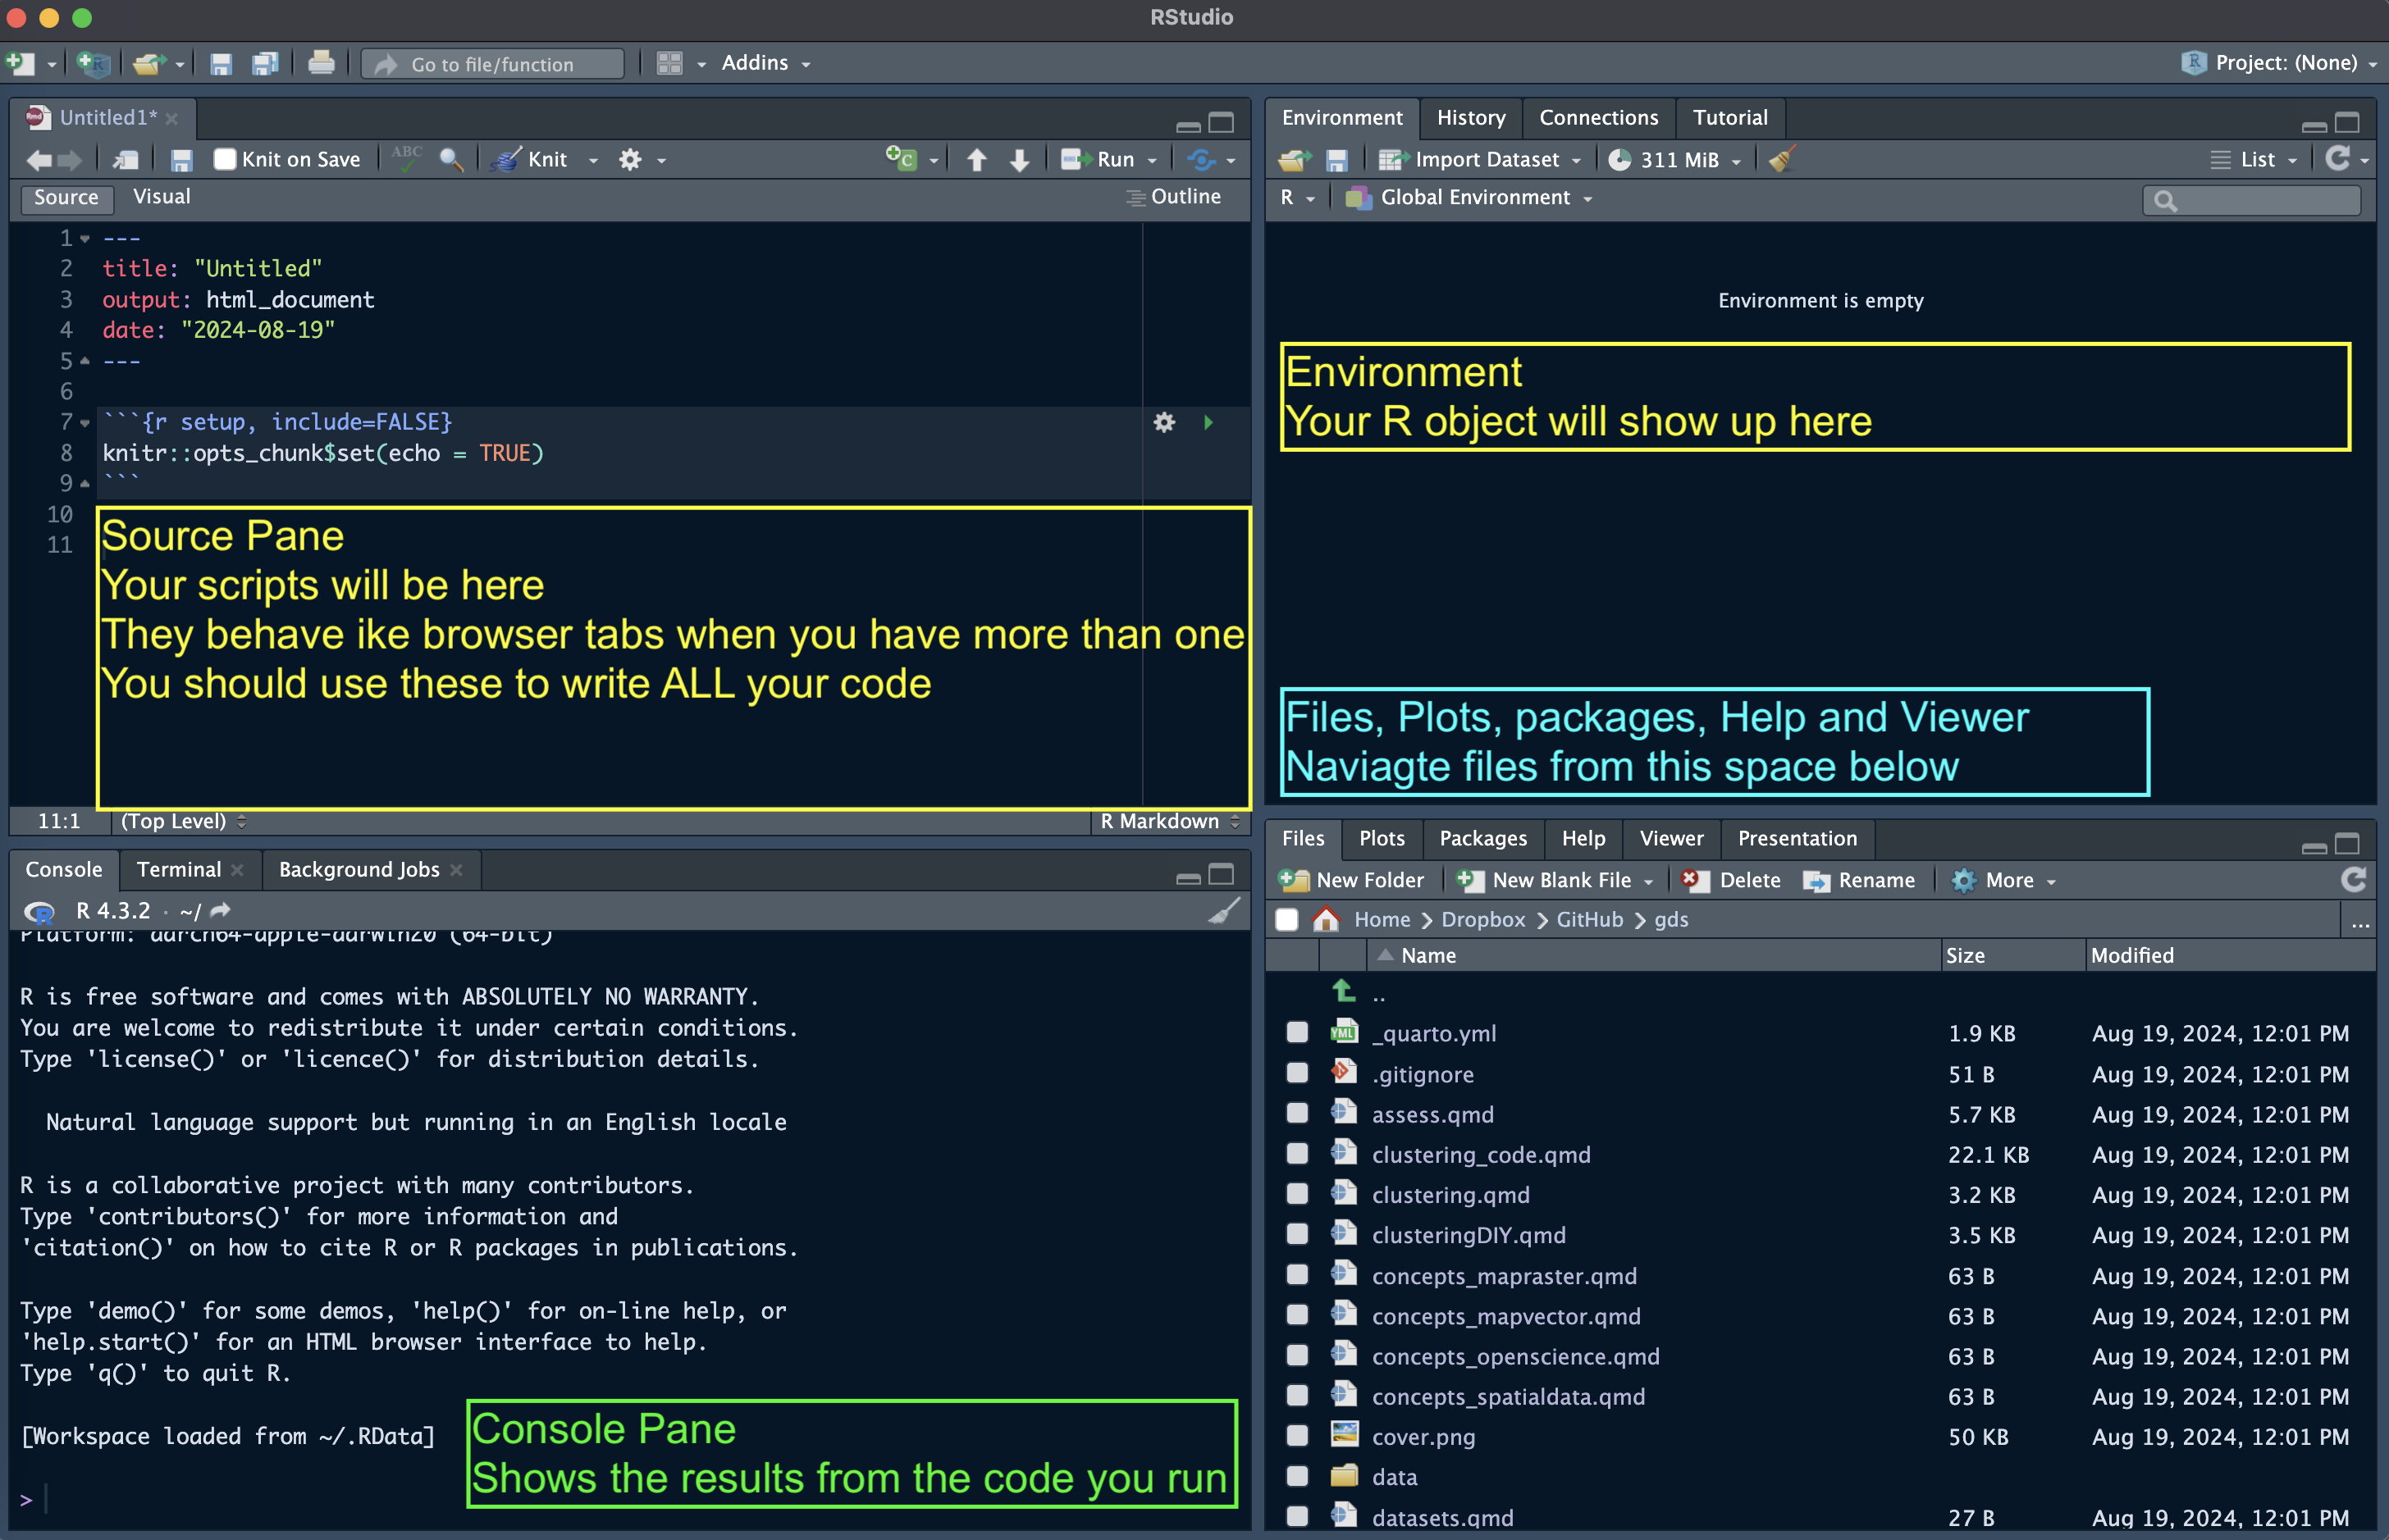Check the box next to clustering.qmd

pyautogui.click(x=1296, y=1195)
